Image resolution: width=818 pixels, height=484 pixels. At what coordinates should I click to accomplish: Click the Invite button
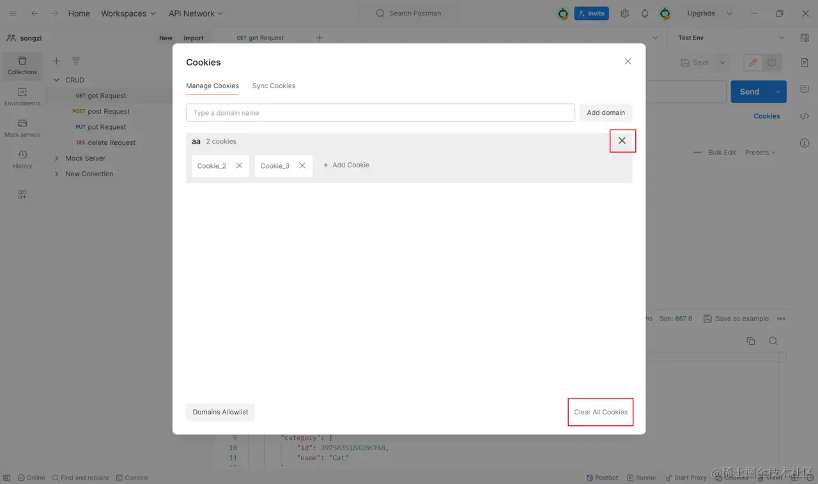pos(591,13)
